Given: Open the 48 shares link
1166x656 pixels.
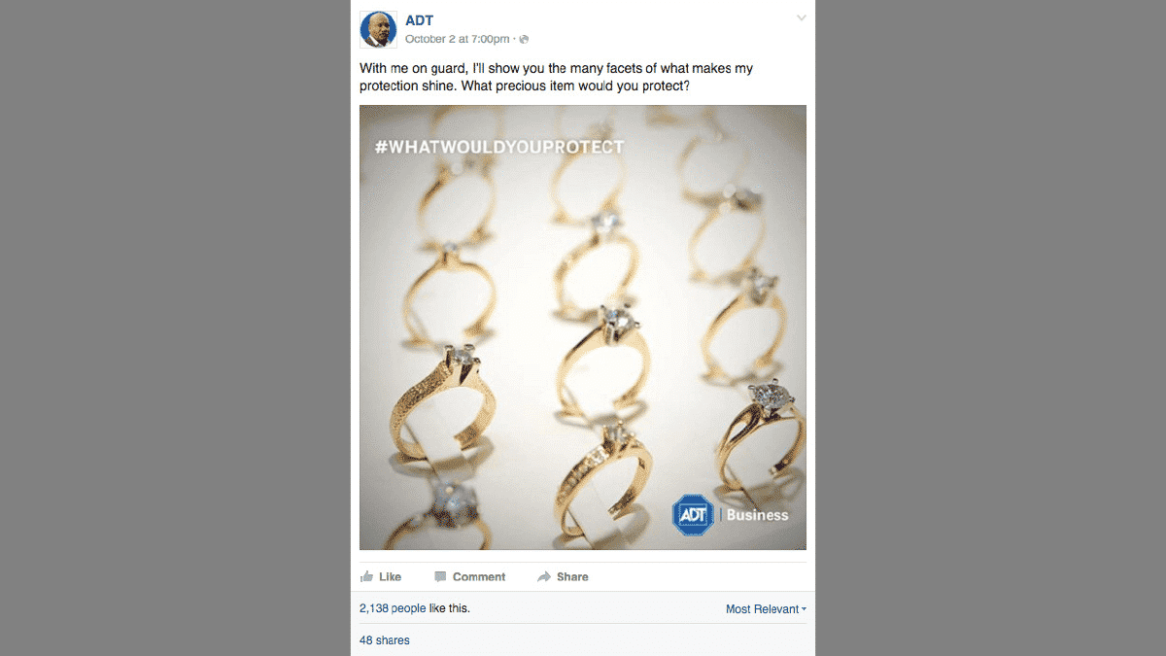Looking at the screenshot, I should 385,640.
